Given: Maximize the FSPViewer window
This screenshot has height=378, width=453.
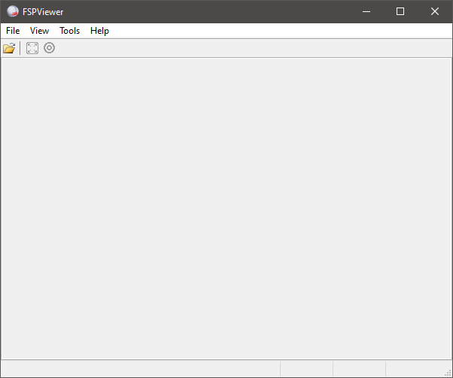Looking at the screenshot, I should tap(400, 11).
